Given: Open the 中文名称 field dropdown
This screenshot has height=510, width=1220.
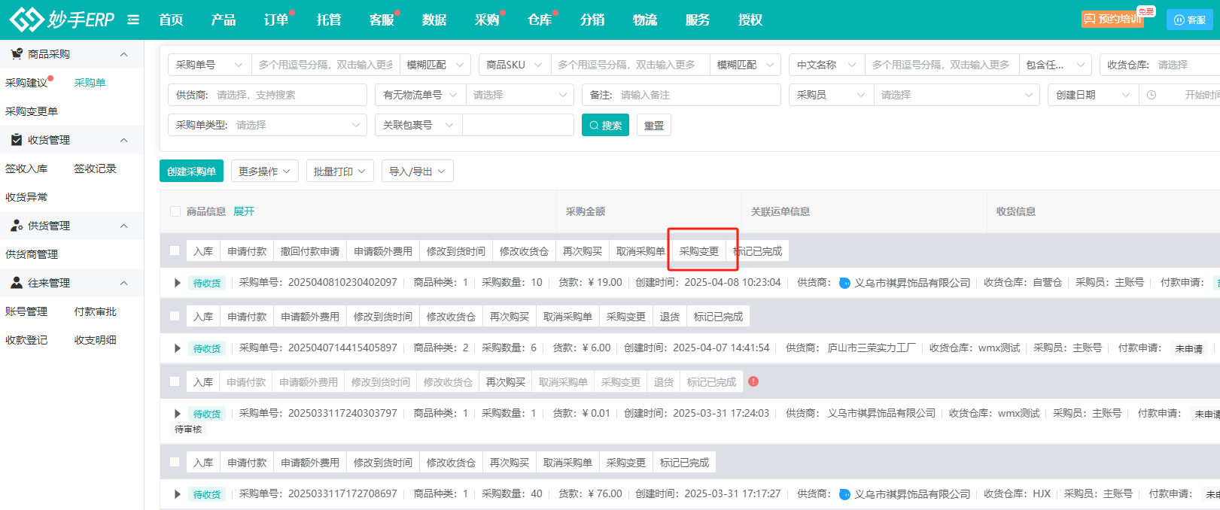Looking at the screenshot, I should (827, 65).
